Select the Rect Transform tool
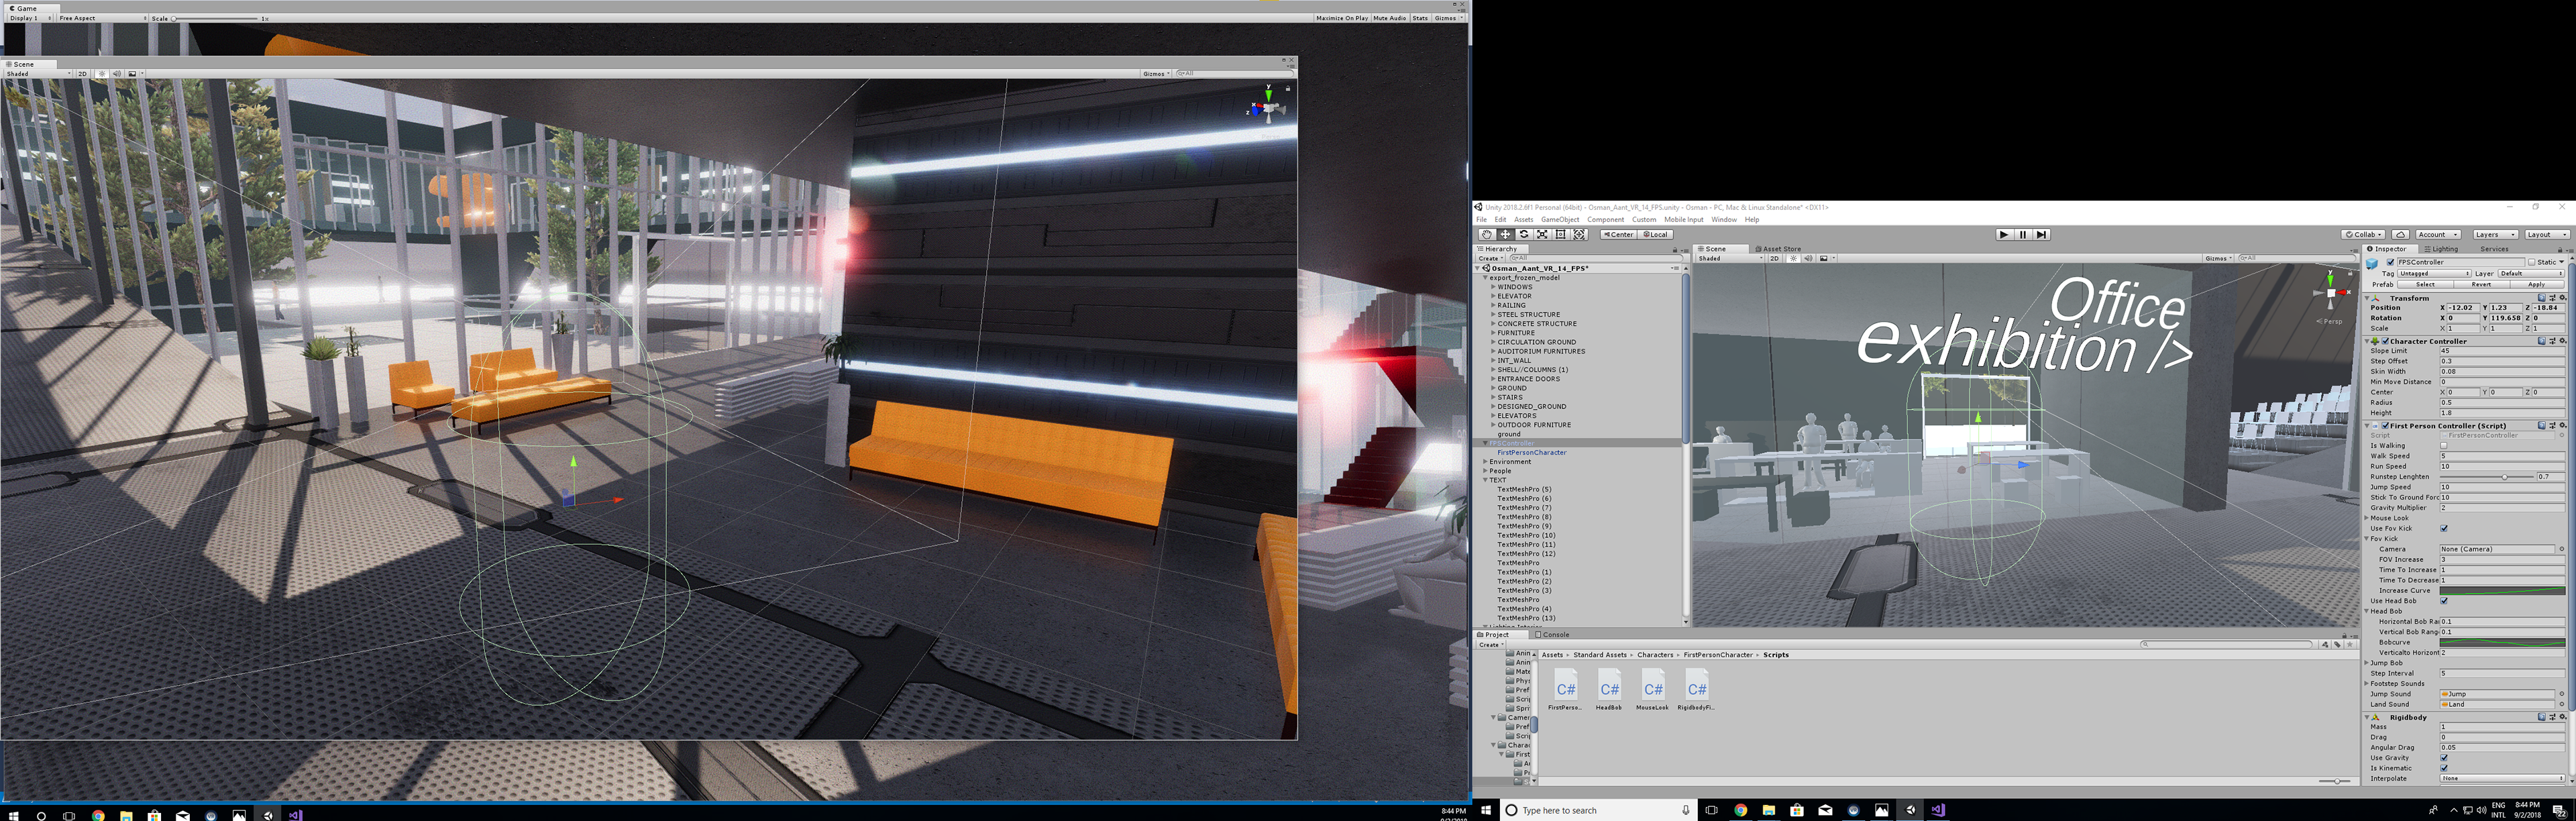The image size is (2576, 821). click(1561, 235)
